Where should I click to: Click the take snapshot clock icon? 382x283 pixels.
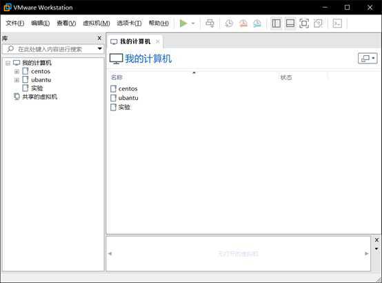(229, 23)
